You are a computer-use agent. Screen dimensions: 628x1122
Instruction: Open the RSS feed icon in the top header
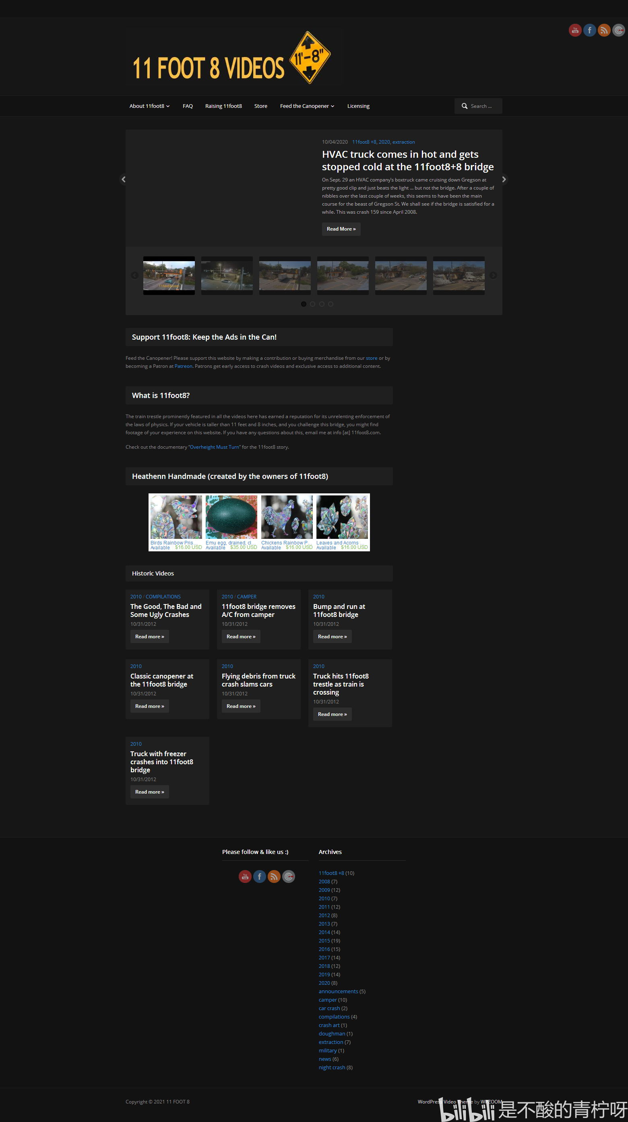(x=603, y=30)
